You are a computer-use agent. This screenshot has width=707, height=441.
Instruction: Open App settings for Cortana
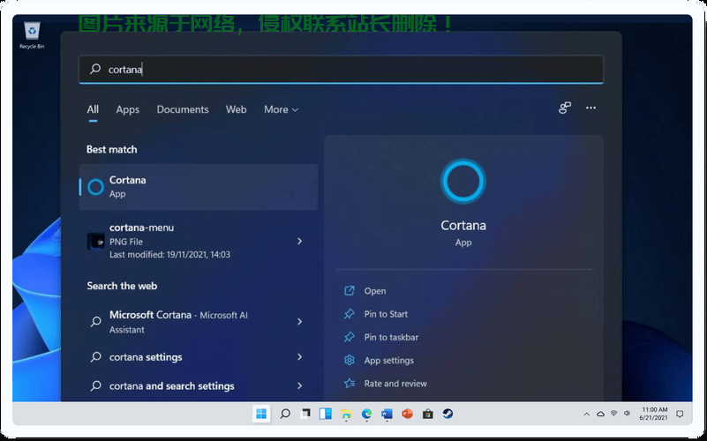(x=388, y=361)
